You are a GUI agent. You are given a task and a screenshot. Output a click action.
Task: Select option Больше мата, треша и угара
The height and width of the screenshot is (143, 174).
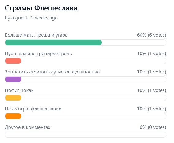(x=36, y=35)
